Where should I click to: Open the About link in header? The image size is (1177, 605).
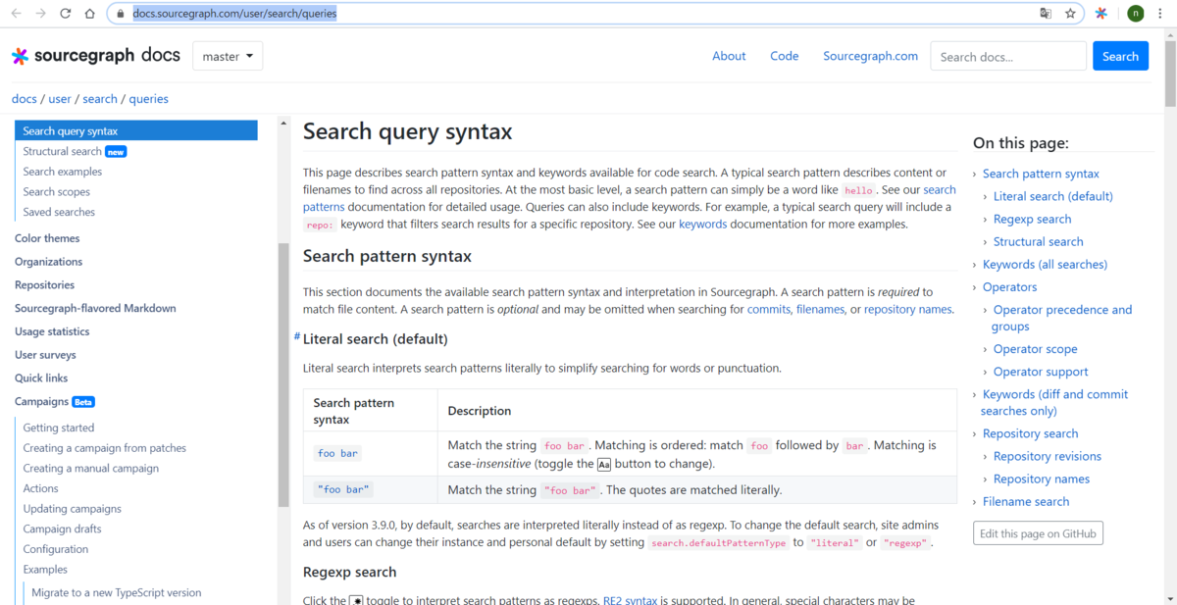pos(729,56)
